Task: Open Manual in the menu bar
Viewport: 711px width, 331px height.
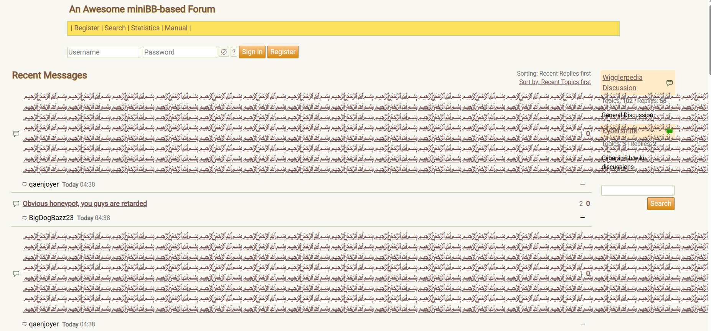Action: pyautogui.click(x=176, y=28)
